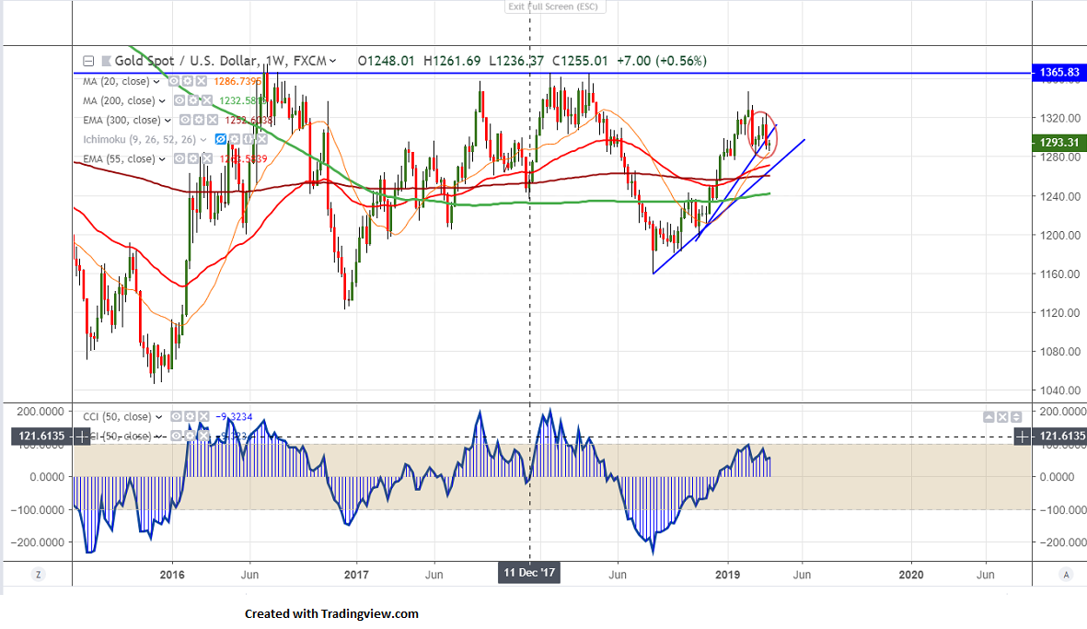Viewport: 1087px width, 629px height.
Task: Click the 1040.00 price axis label
Action: [1060, 390]
